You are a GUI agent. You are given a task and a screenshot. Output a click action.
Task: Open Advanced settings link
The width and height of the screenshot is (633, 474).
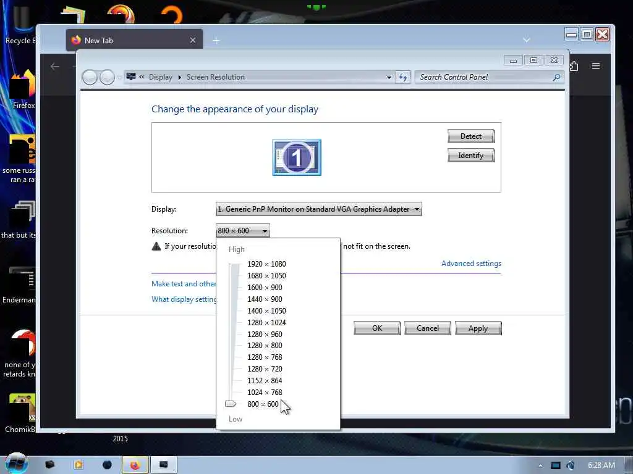pyautogui.click(x=471, y=263)
